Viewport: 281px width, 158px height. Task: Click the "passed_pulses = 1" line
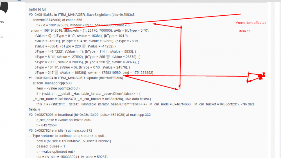(51, 146)
